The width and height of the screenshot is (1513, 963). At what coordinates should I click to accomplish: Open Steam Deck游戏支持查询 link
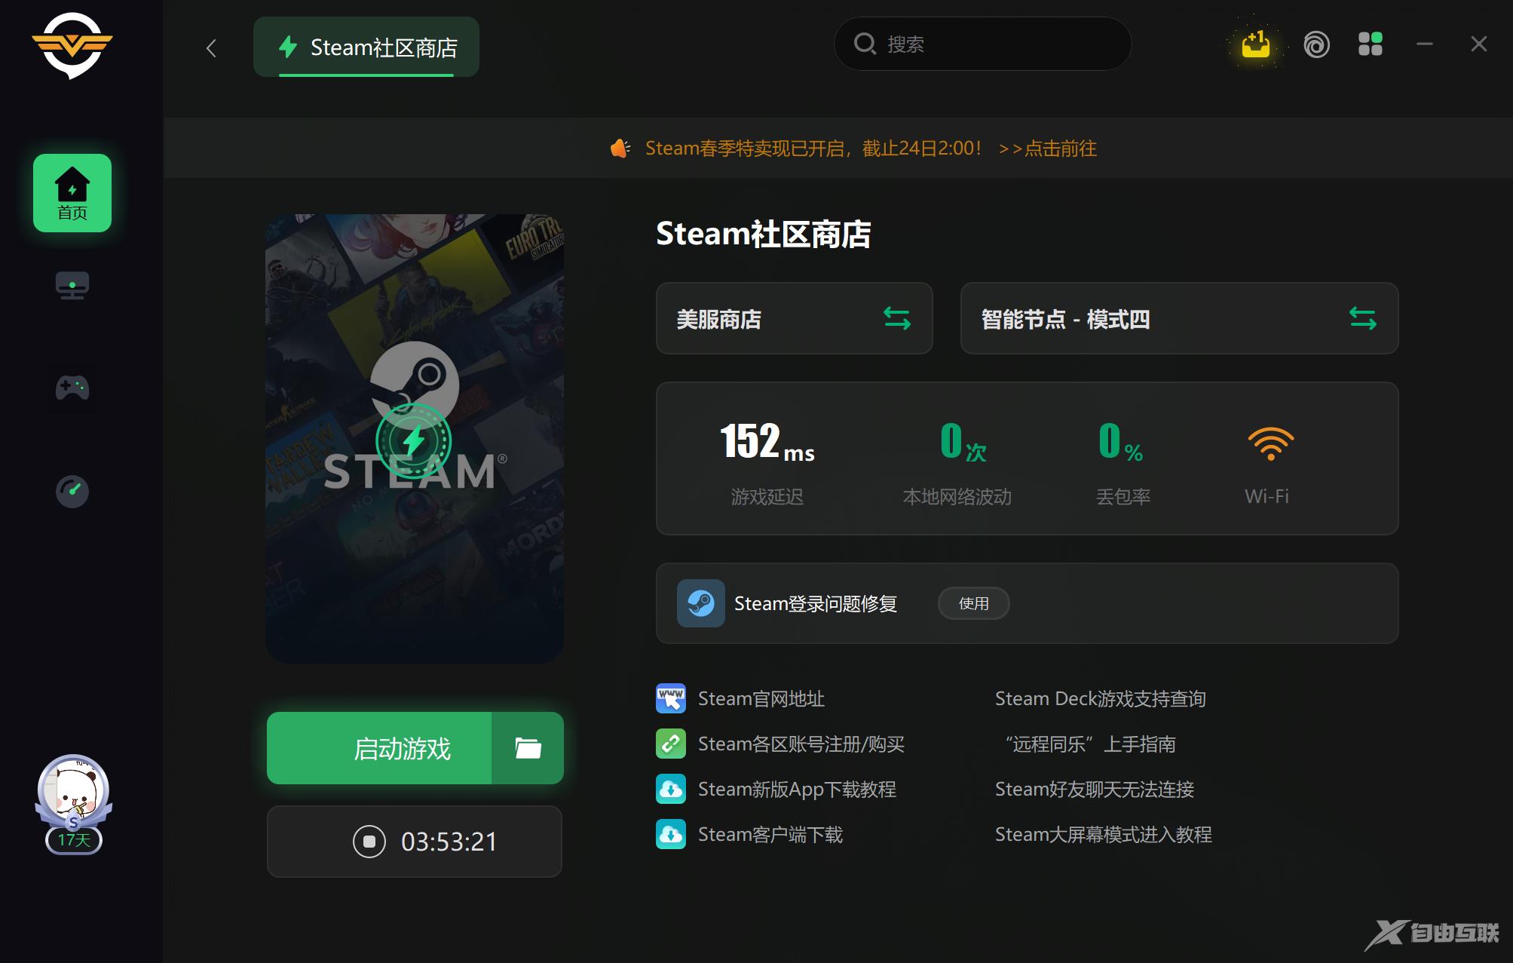pos(1101,698)
